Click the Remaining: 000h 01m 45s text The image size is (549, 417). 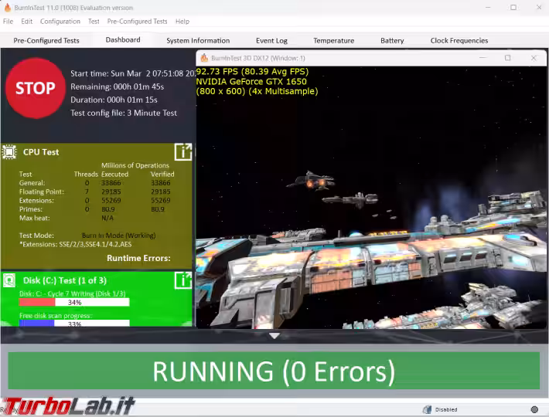118,86
